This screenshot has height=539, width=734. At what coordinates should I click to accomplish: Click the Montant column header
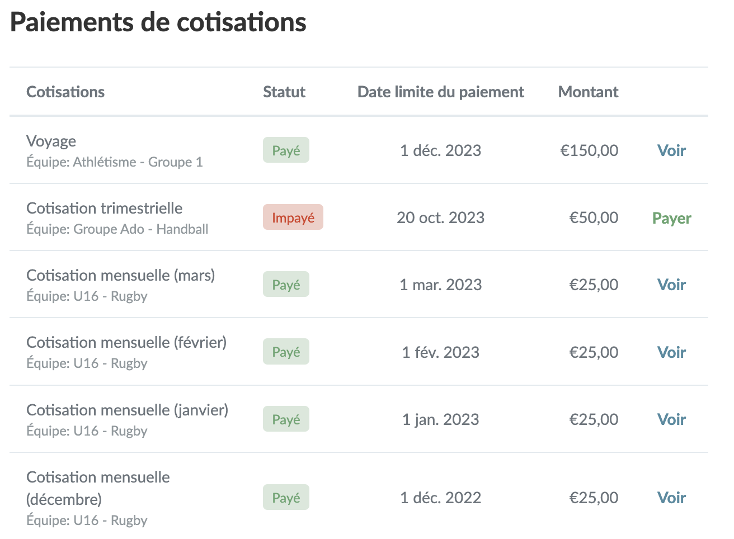(588, 92)
